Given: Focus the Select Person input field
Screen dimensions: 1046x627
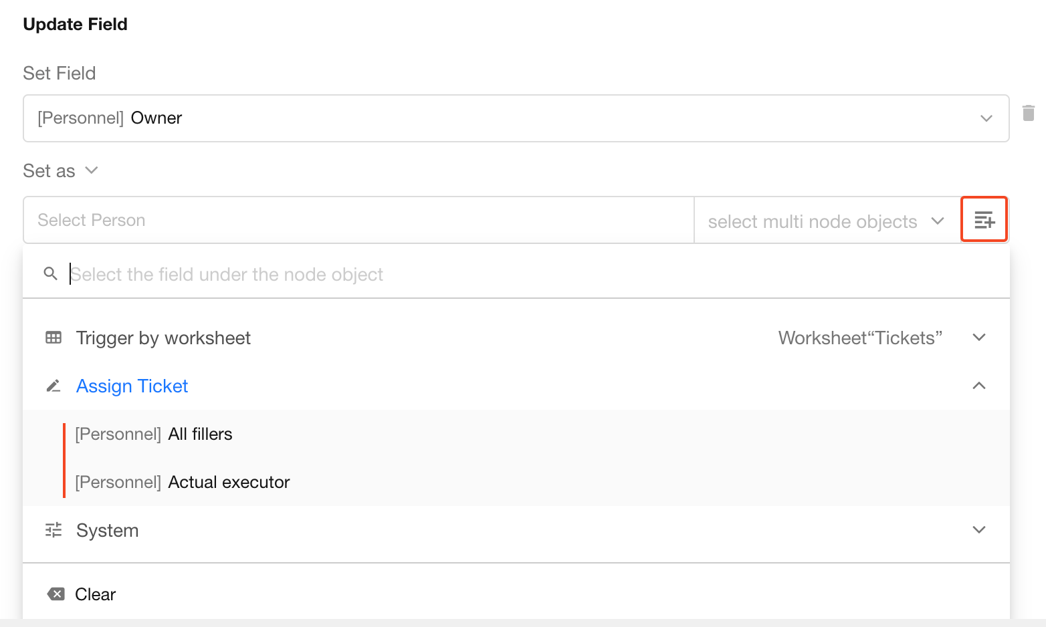Looking at the screenshot, I should 358,220.
